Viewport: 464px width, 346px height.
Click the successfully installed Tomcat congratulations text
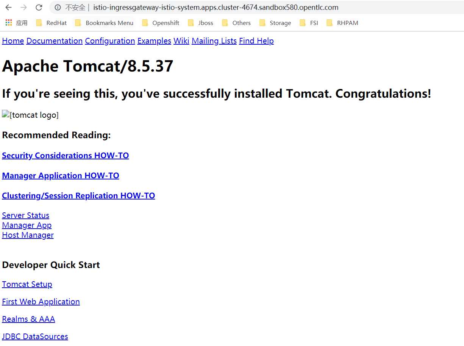pos(217,94)
